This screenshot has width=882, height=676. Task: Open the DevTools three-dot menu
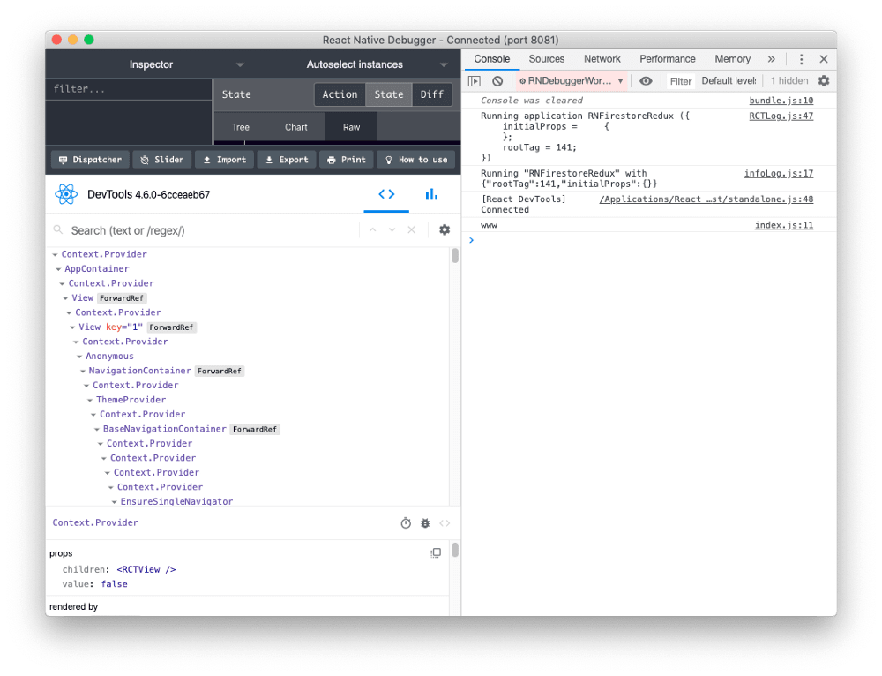801,59
